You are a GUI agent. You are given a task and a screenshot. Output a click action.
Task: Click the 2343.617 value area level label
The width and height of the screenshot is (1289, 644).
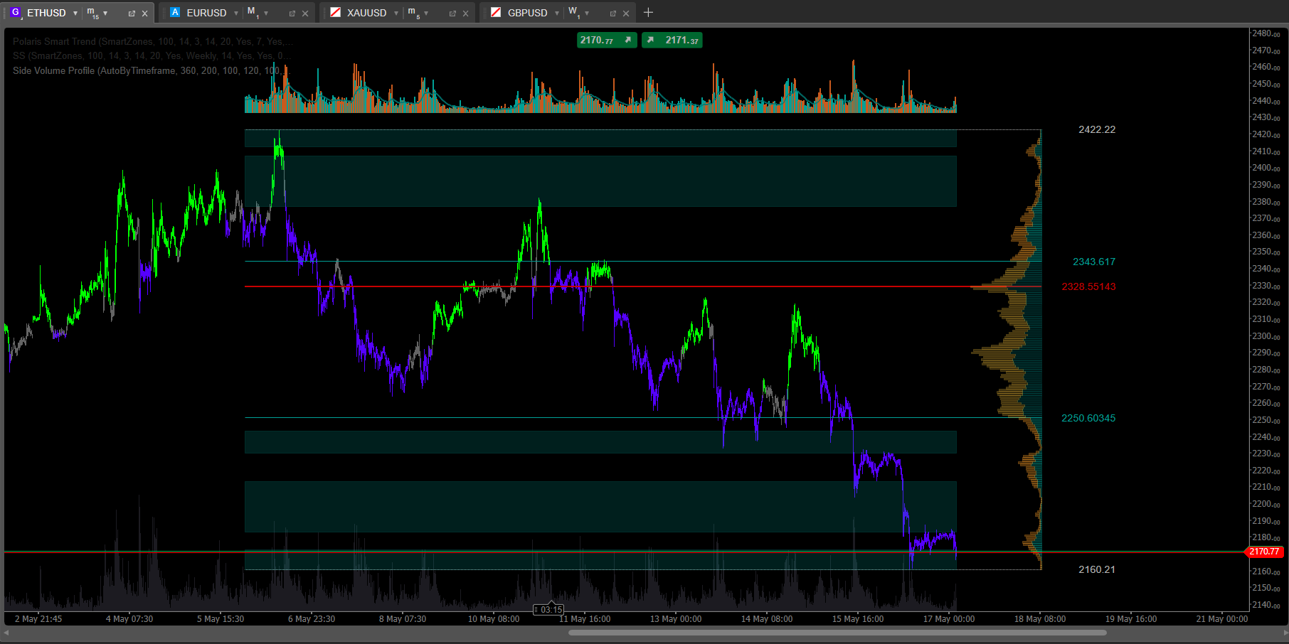1094,262
